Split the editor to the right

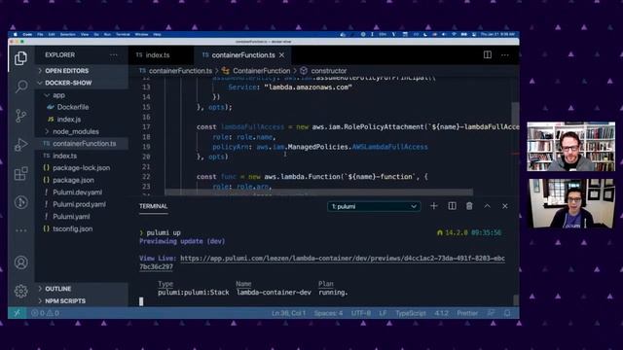pos(488,54)
